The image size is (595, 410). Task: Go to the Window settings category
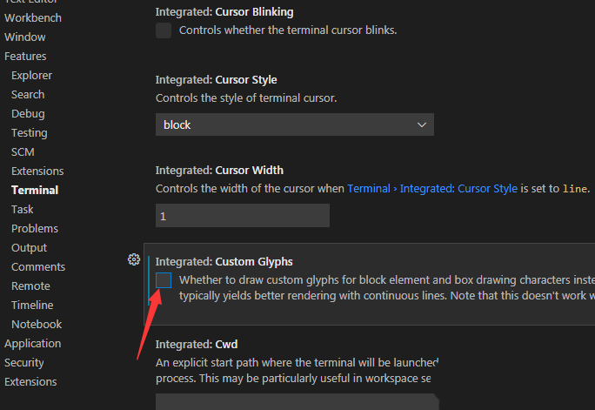(25, 37)
